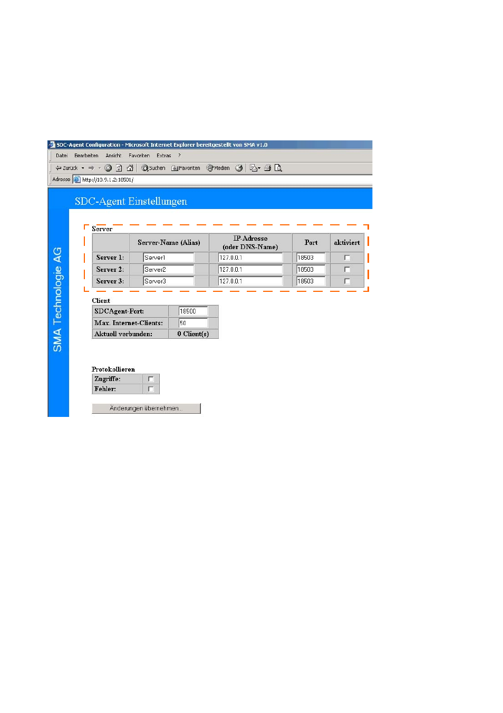Open the mail toolbar icon
503x713 pixels.
255,168
